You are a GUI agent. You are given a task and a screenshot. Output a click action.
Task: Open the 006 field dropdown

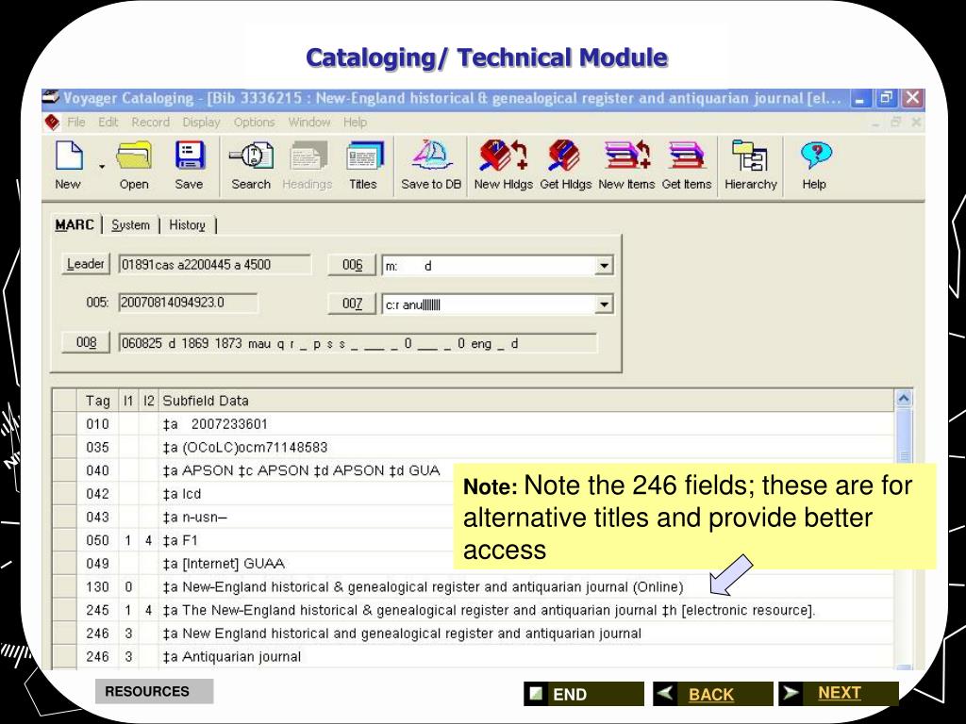click(605, 265)
